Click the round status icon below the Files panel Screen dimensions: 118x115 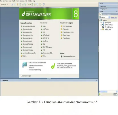pos(100,94)
